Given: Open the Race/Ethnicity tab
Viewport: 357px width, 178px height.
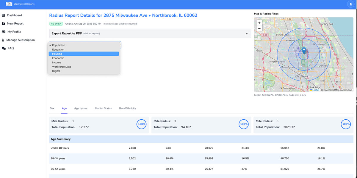Looking at the screenshot, I should (127, 108).
